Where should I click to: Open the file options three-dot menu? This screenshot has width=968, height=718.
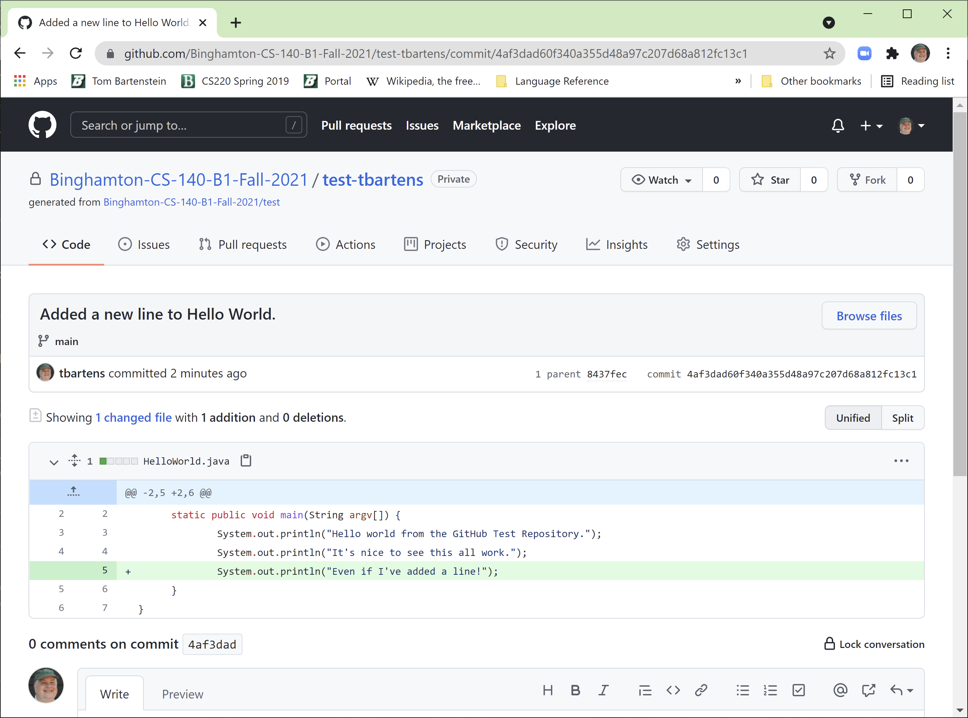click(901, 461)
